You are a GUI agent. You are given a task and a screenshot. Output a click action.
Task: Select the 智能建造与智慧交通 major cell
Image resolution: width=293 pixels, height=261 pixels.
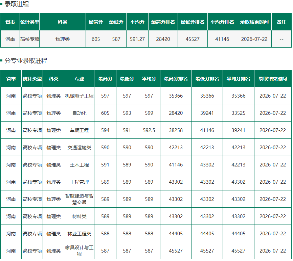(79, 199)
